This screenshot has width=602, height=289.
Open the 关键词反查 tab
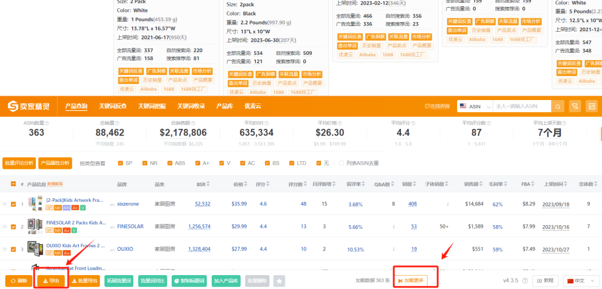point(113,106)
